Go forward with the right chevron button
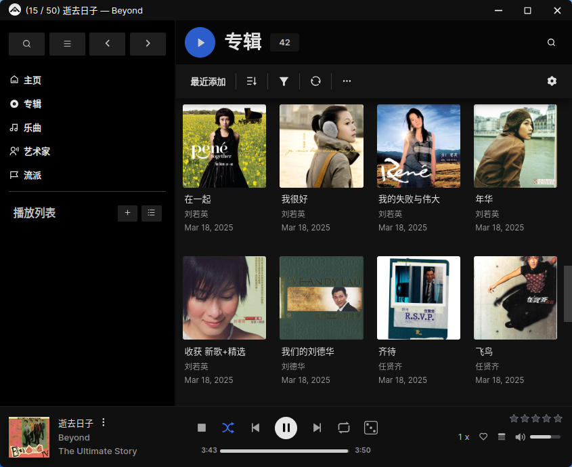This screenshot has height=467, width=572. (x=148, y=44)
